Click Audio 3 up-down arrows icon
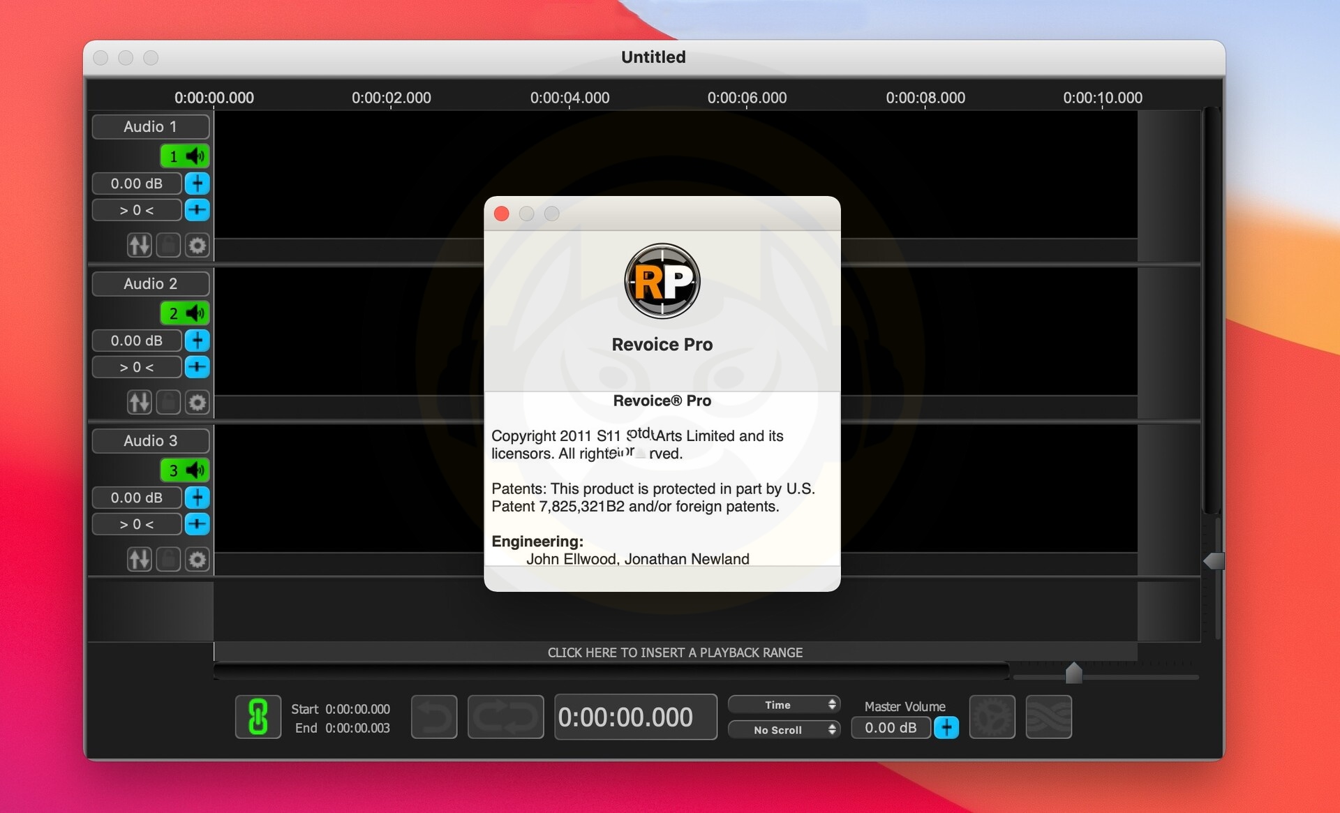 tap(140, 560)
